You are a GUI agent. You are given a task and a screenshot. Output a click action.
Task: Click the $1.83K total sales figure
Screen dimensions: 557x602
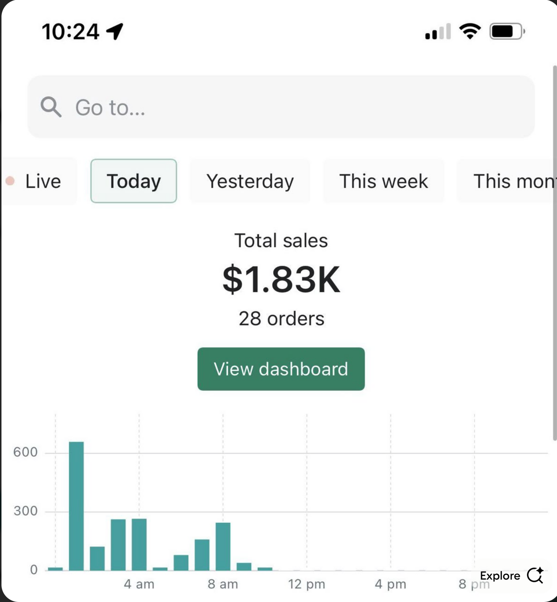[x=281, y=279]
